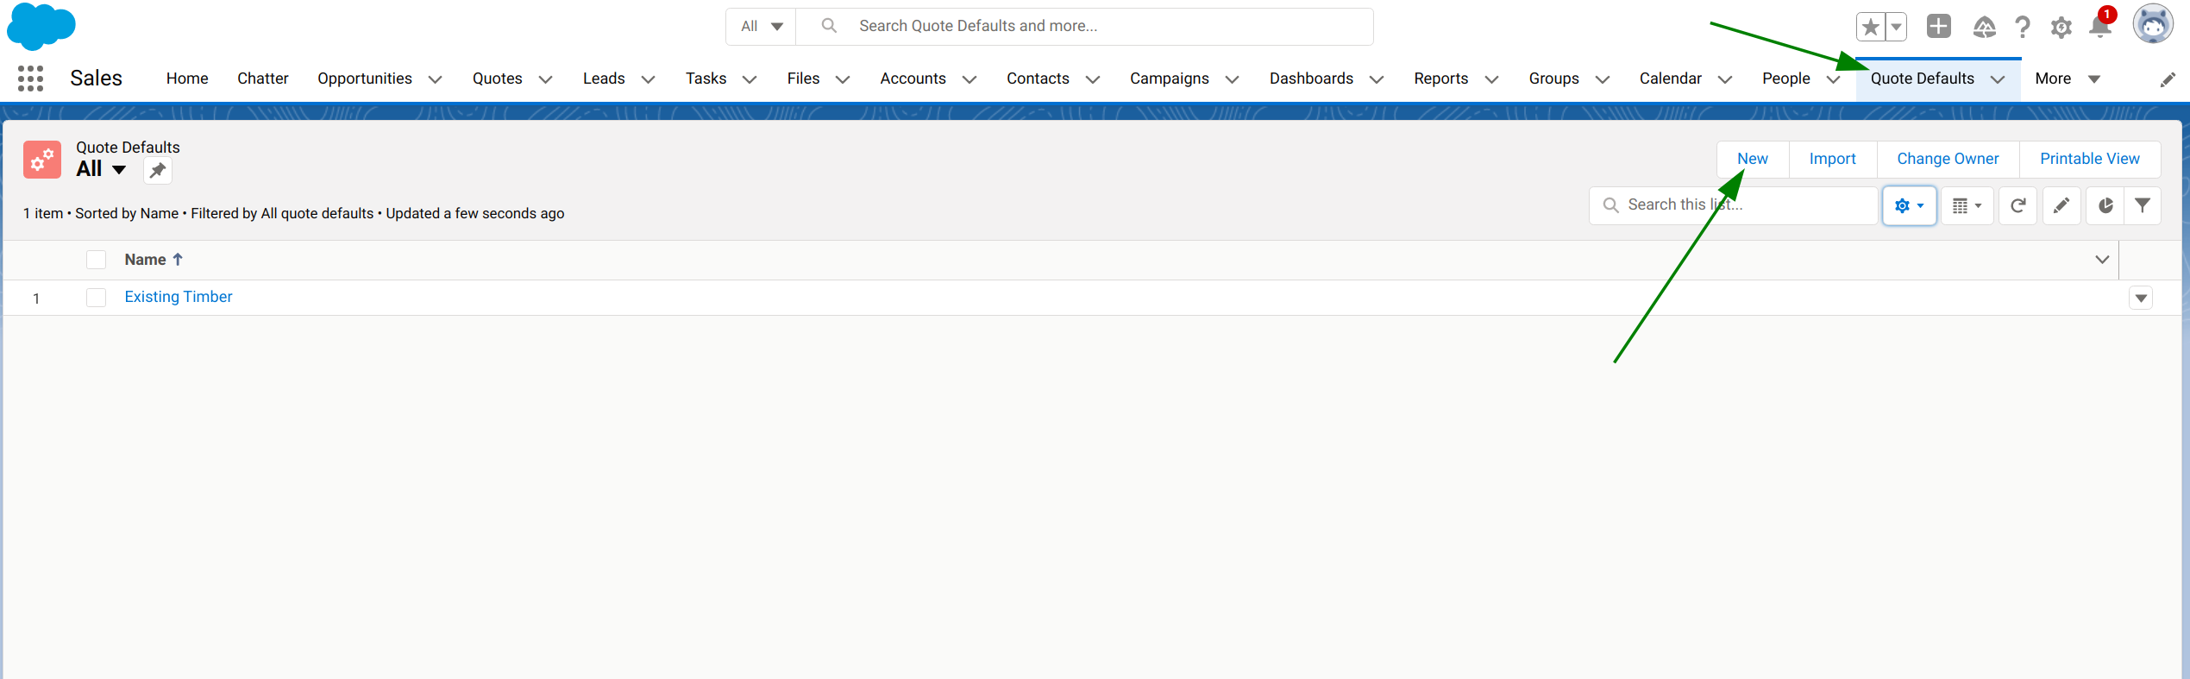Show the charts panel

point(2105,205)
